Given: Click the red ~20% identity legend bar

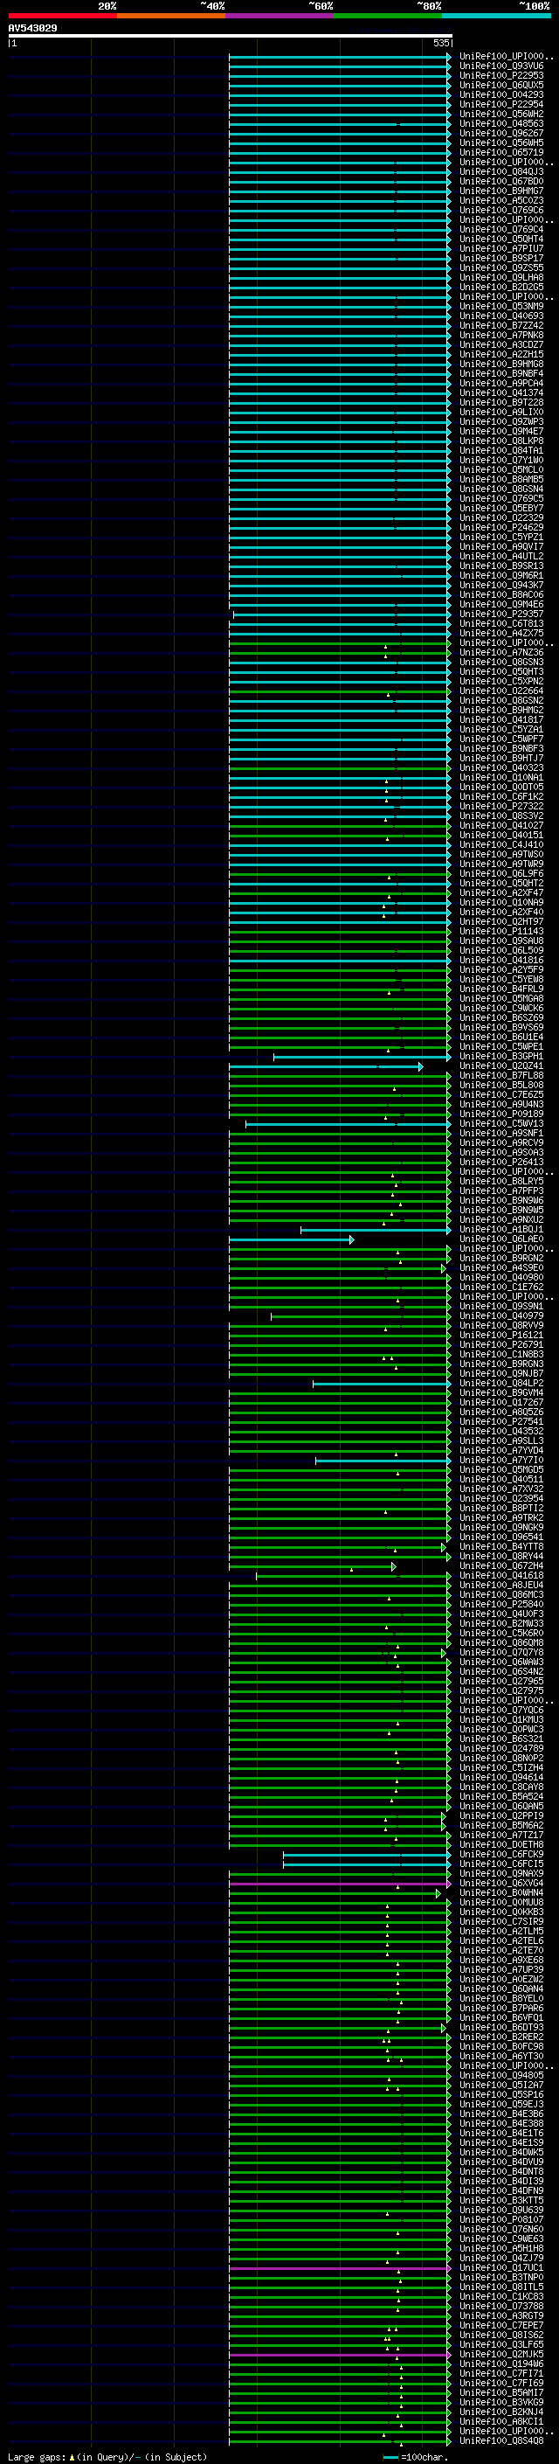Looking at the screenshot, I should click(x=63, y=17).
